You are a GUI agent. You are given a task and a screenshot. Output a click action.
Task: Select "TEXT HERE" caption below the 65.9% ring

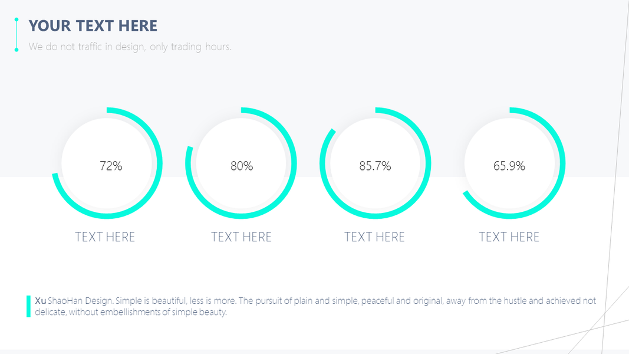[509, 237]
